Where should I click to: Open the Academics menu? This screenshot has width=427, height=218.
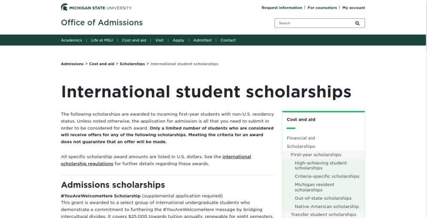(x=71, y=40)
